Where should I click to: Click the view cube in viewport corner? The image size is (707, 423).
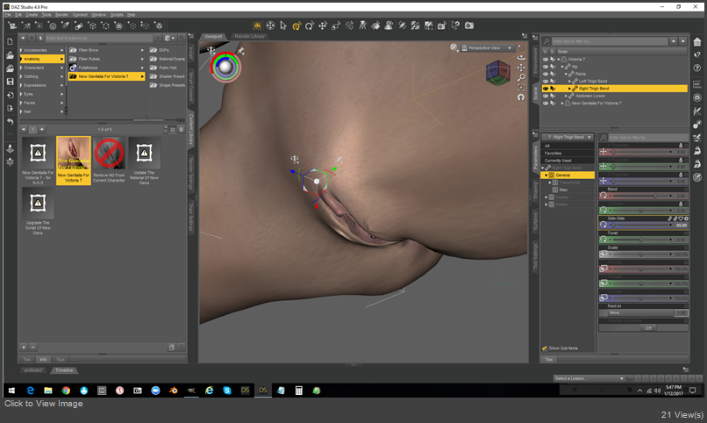(497, 72)
